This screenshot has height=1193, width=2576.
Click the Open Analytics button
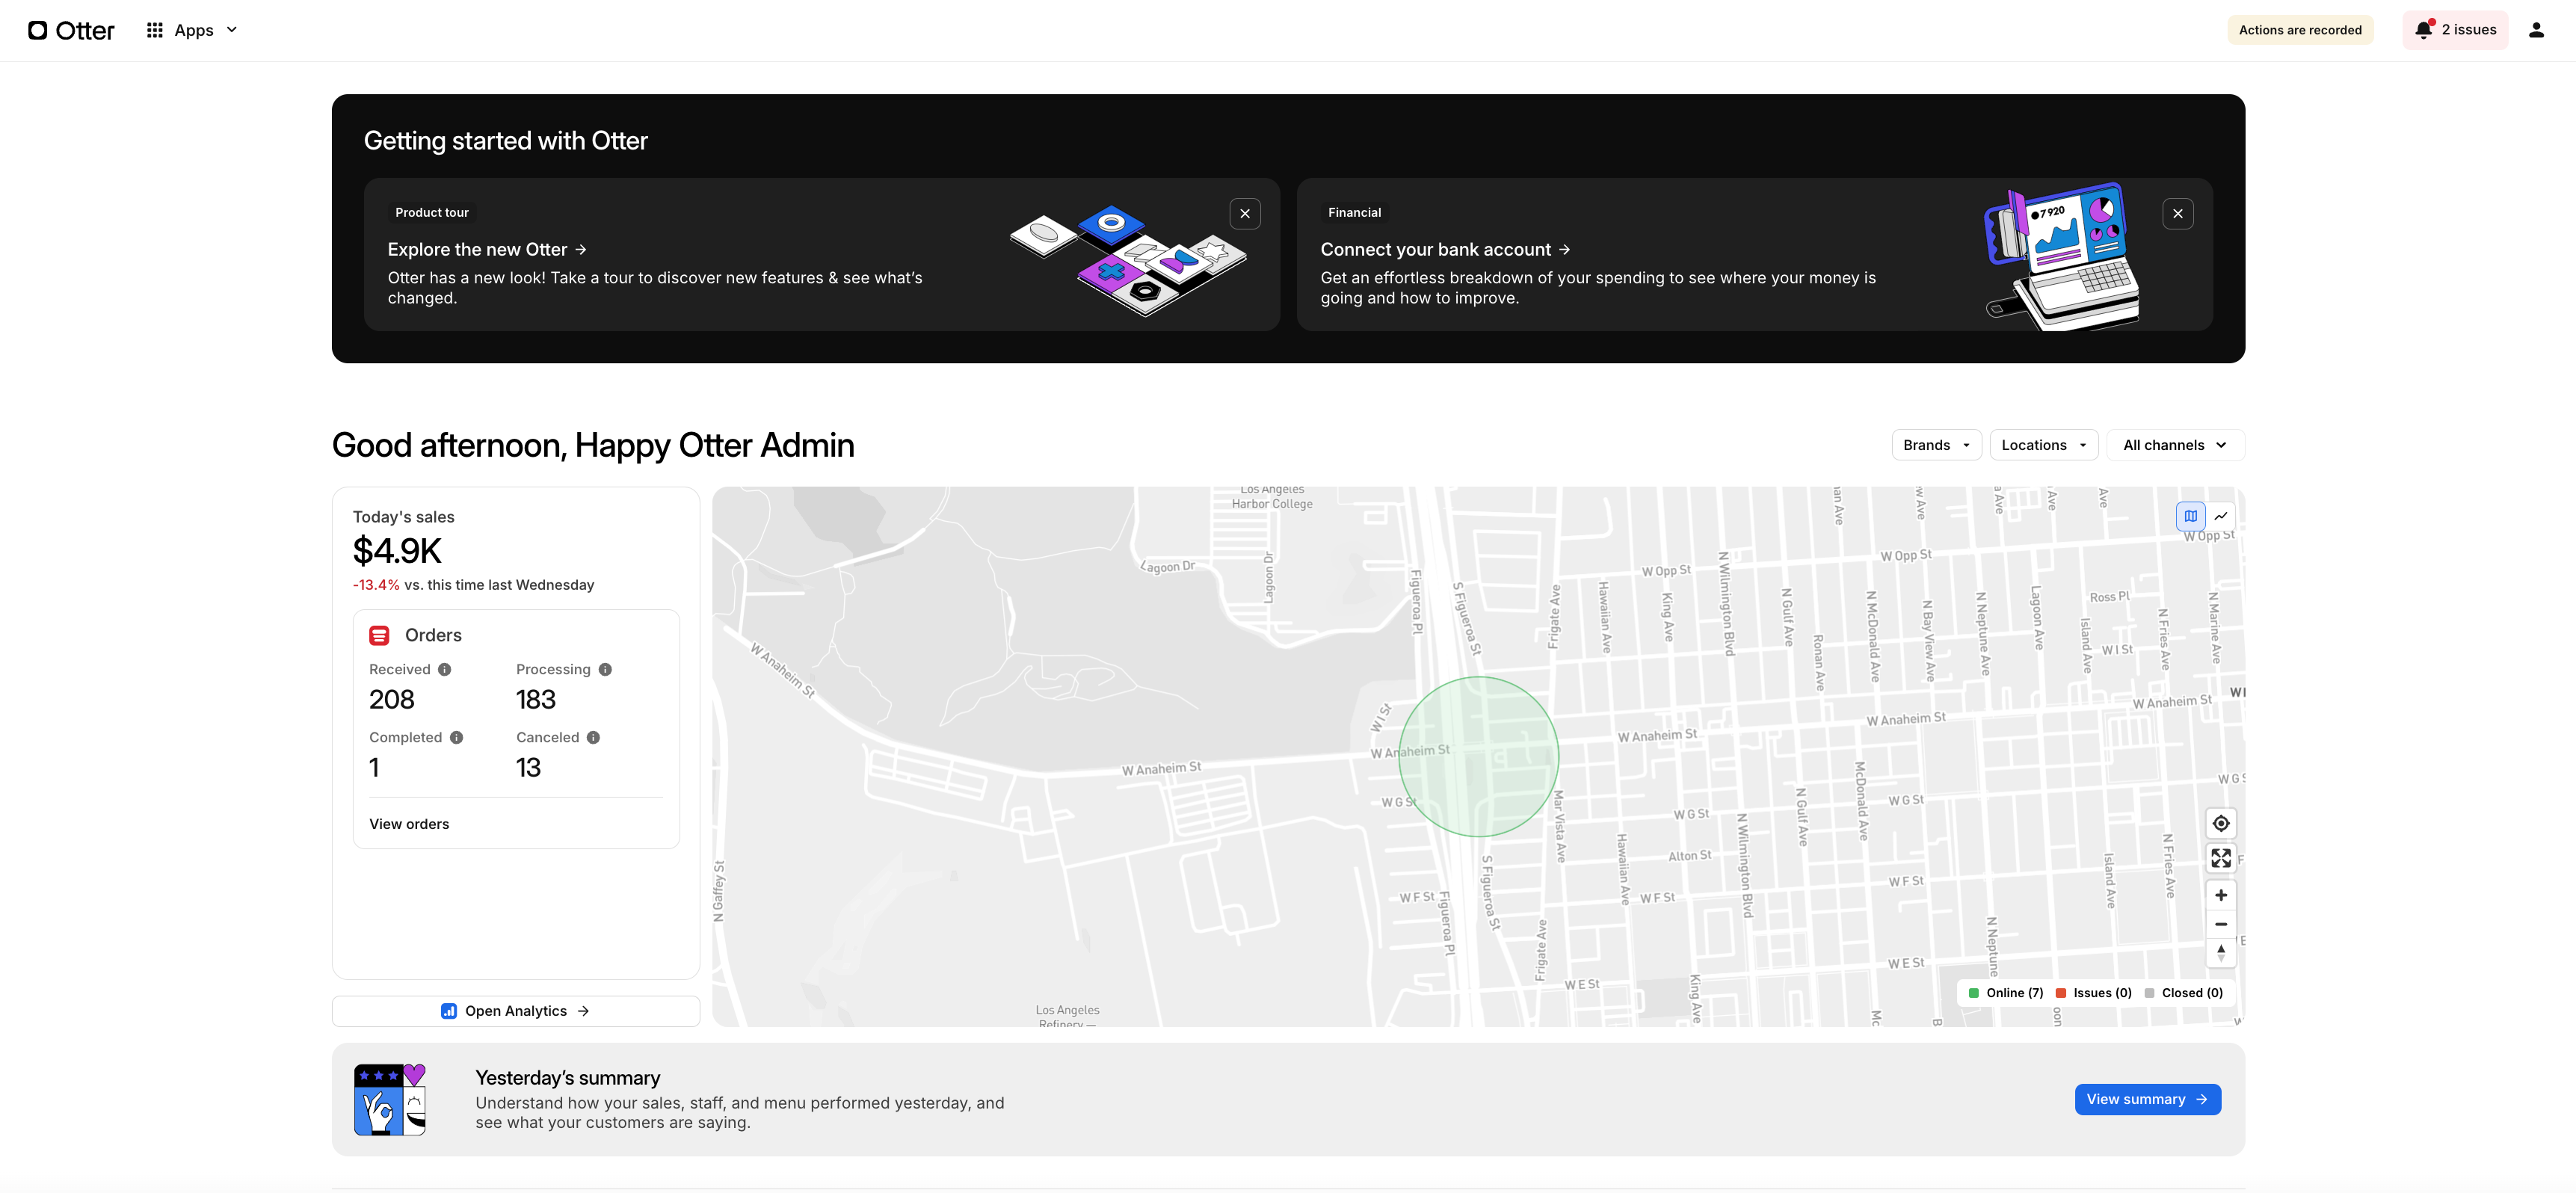tap(515, 1011)
